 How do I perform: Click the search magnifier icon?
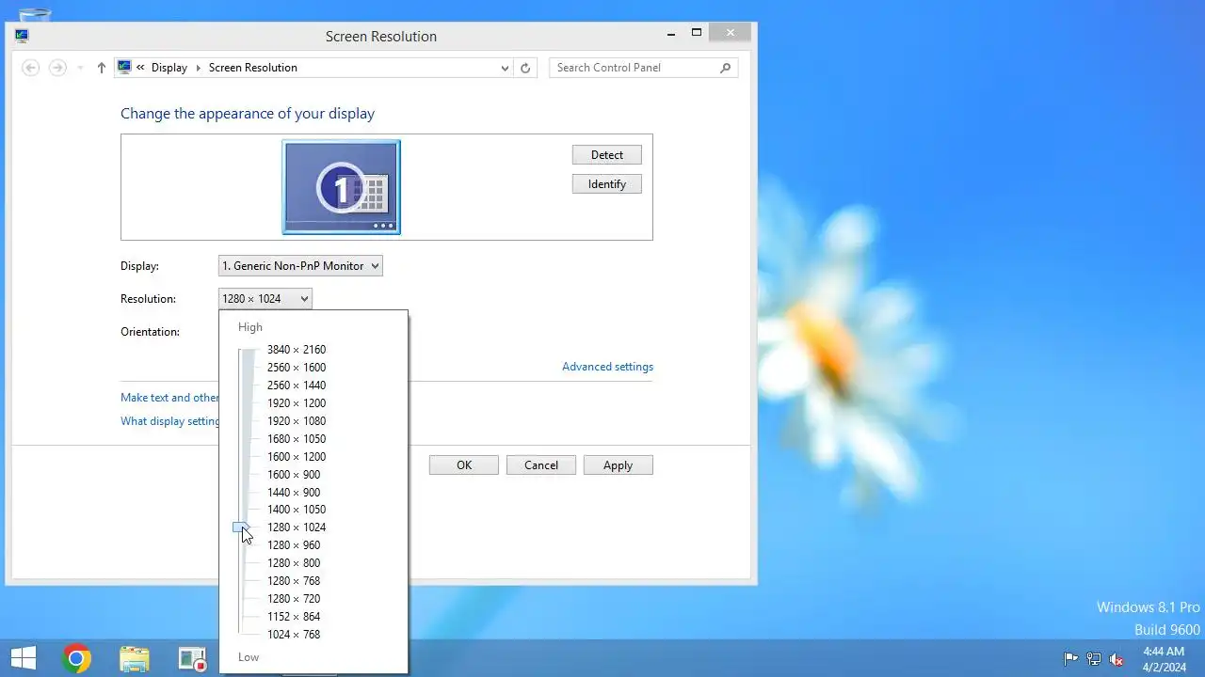pyautogui.click(x=725, y=68)
